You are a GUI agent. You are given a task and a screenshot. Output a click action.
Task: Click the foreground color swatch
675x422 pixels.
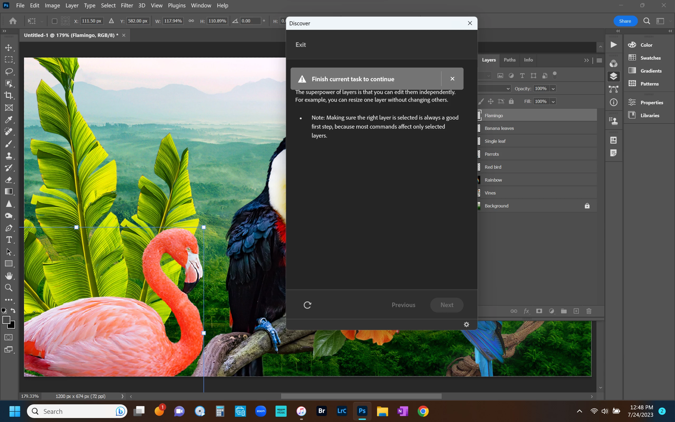[x=6, y=320]
